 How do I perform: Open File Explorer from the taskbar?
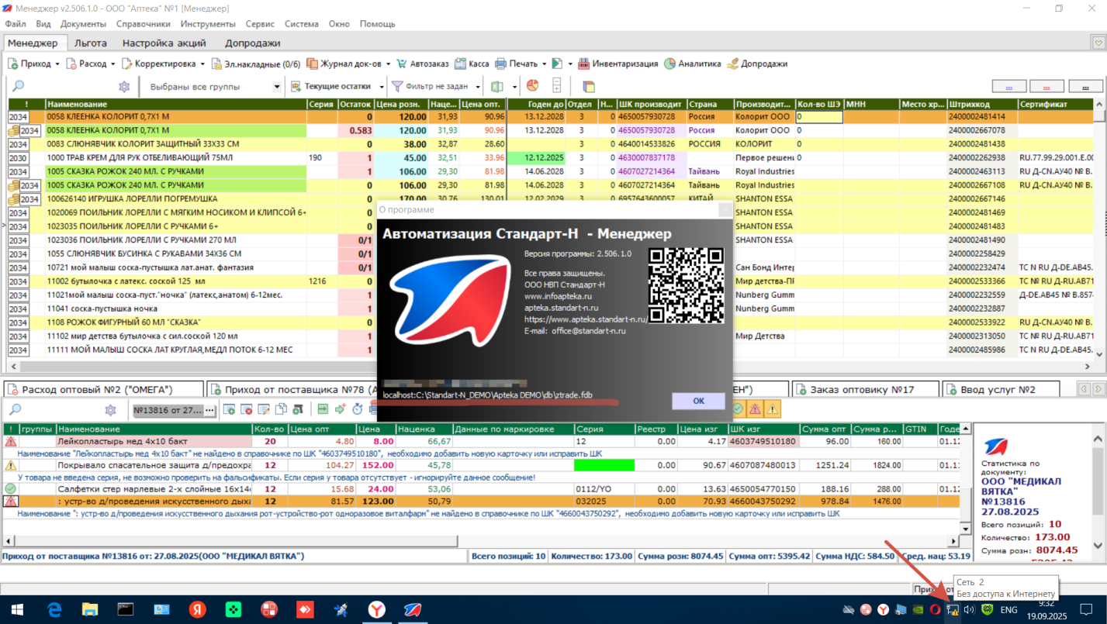coord(89,610)
